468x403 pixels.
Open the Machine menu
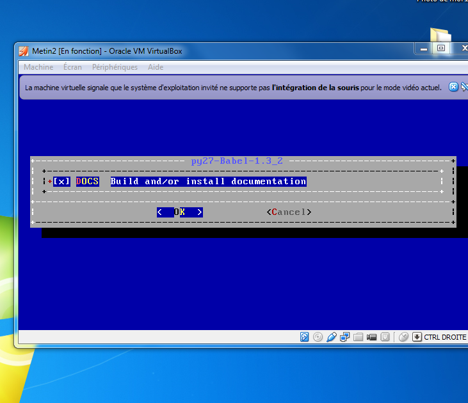coord(38,67)
